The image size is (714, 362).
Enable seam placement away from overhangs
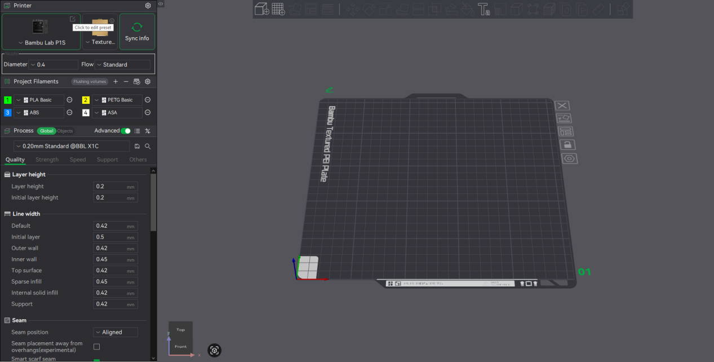(96, 347)
